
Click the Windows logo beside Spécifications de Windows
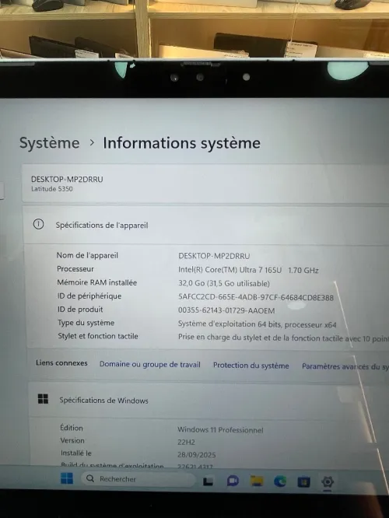43,399
